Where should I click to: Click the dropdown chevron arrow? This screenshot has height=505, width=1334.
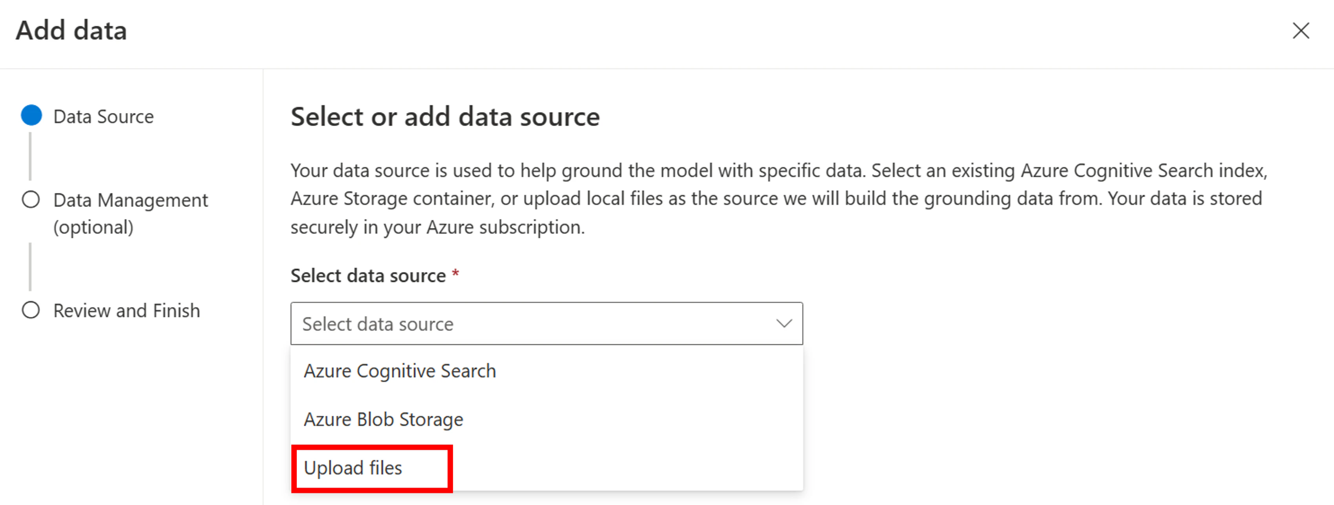point(784,324)
